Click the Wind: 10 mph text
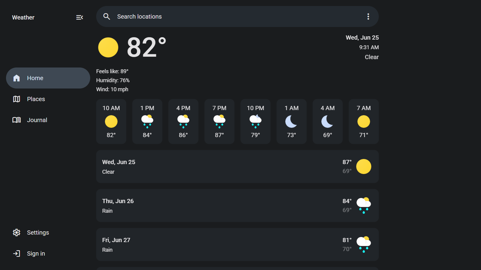Screen dimensions: 481x270 [x=112, y=89]
